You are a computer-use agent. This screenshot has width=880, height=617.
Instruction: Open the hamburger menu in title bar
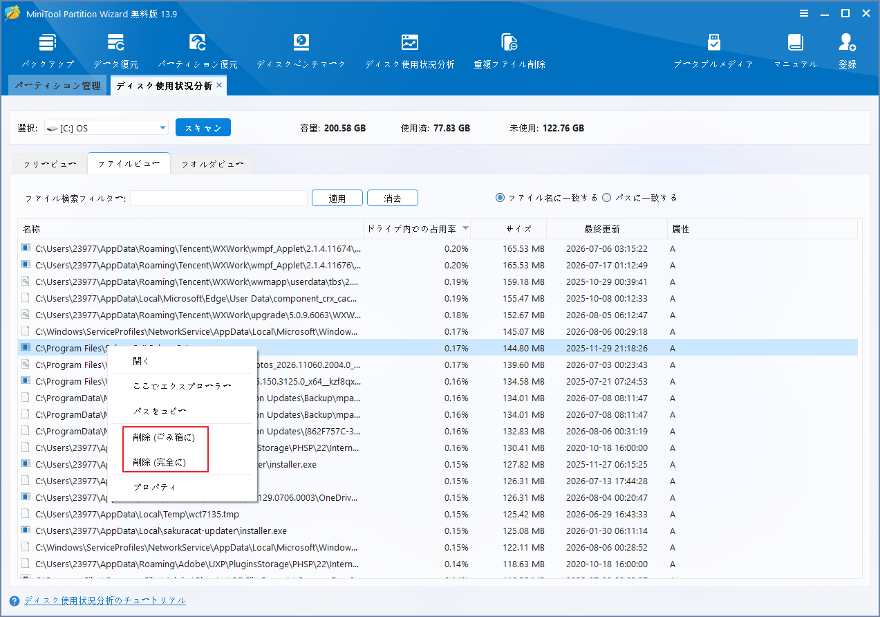[804, 13]
